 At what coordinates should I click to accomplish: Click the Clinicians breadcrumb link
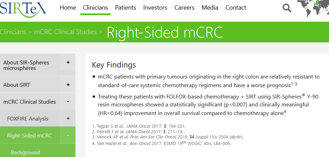(x=13, y=32)
